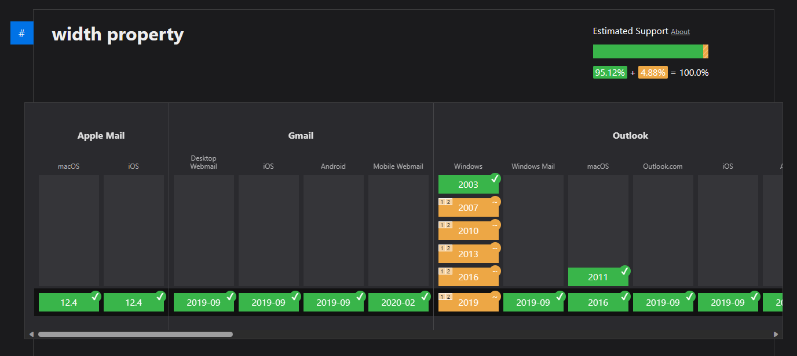The height and width of the screenshot is (356, 797).
Task: Click partial tilde icon on Outlook 2010
Action: (x=495, y=225)
